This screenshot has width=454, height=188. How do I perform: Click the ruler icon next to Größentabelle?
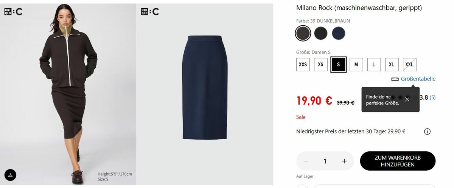click(395, 79)
